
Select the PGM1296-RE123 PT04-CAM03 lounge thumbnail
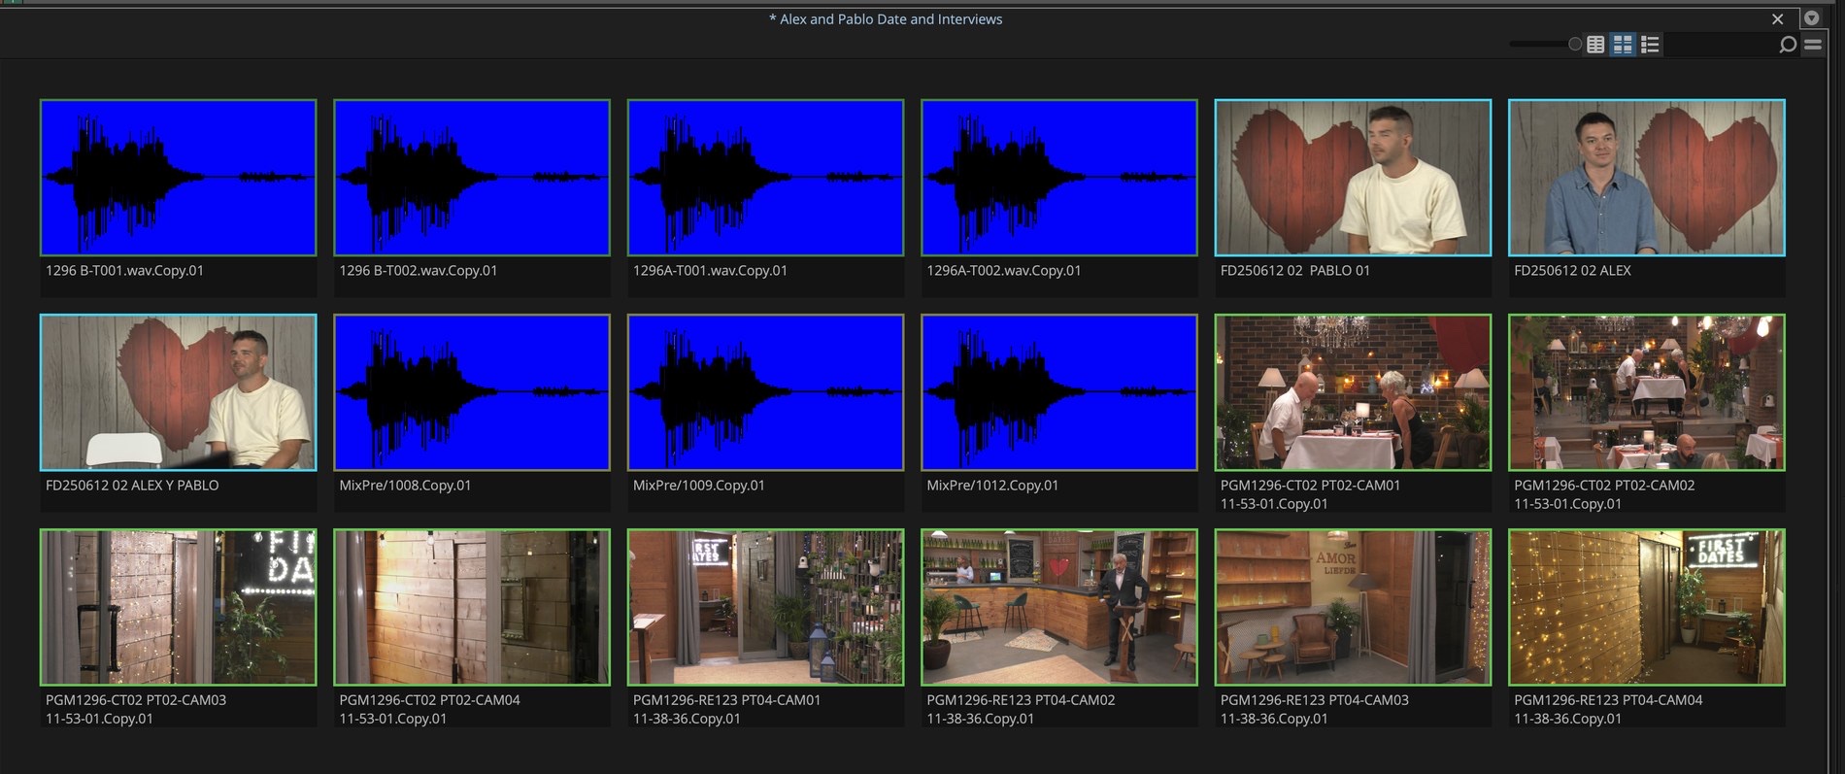(x=1353, y=607)
